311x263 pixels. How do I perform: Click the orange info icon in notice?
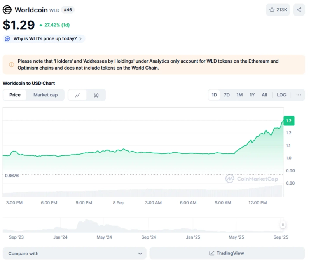click(11, 64)
